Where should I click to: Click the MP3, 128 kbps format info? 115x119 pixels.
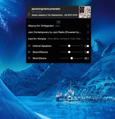pos(37,12)
